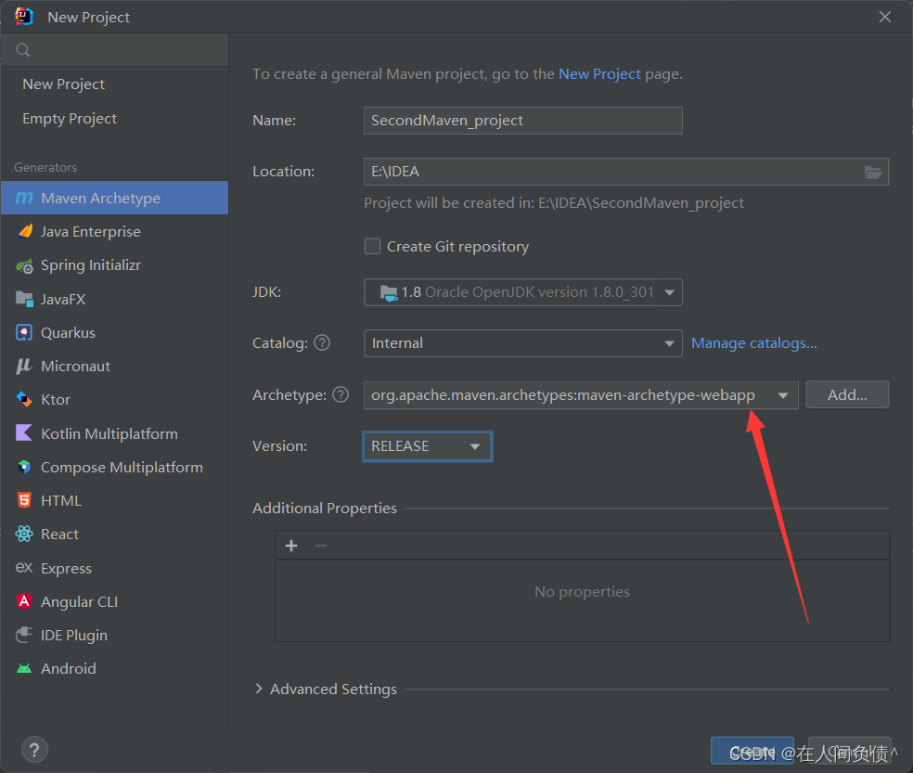Choose Spring Initializr generator label
The height and width of the screenshot is (773, 913).
pyautogui.click(x=91, y=265)
